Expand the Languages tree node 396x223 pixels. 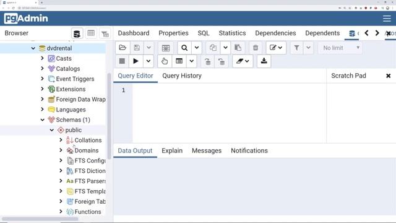click(42, 110)
